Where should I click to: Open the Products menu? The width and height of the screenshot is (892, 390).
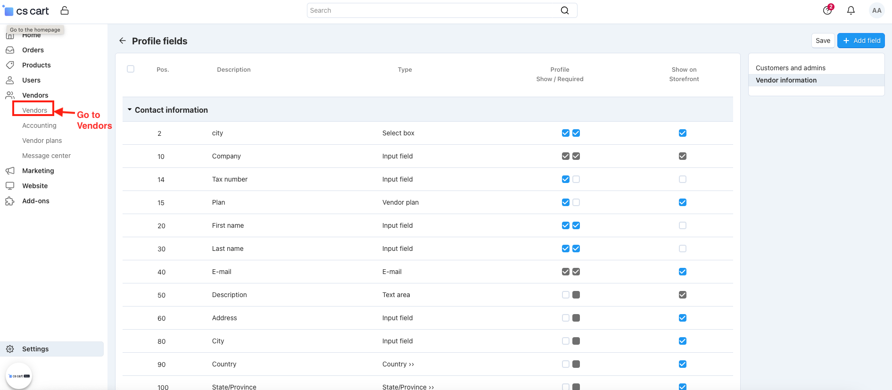point(36,65)
